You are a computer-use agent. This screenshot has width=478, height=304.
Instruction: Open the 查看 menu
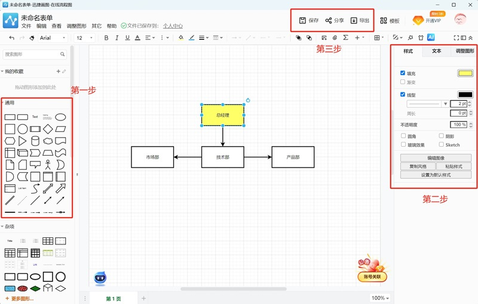pos(56,26)
